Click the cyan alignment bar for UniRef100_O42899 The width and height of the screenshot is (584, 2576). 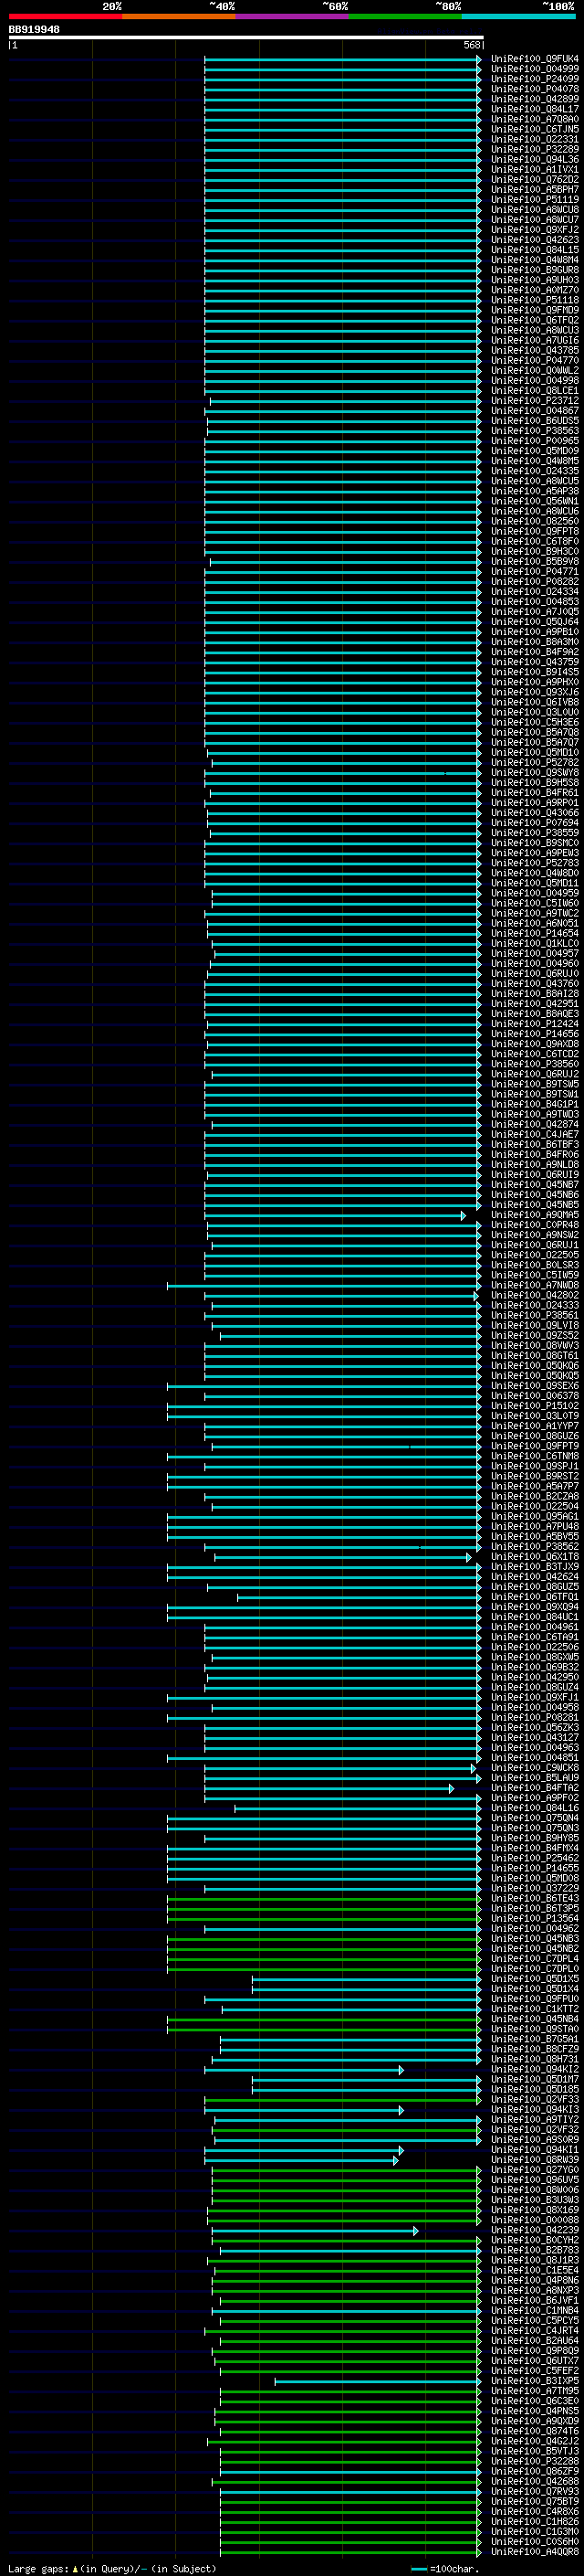(342, 99)
